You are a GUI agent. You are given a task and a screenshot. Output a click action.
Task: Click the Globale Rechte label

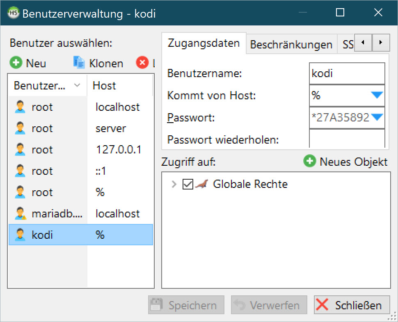coord(250,184)
